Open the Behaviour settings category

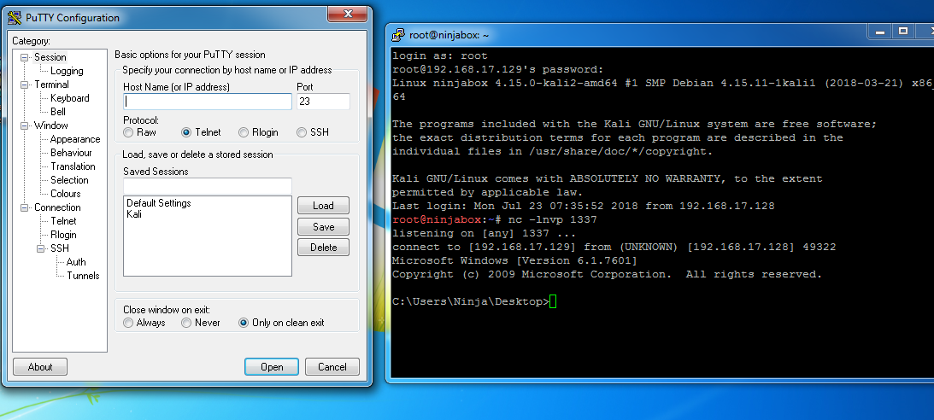coord(71,153)
